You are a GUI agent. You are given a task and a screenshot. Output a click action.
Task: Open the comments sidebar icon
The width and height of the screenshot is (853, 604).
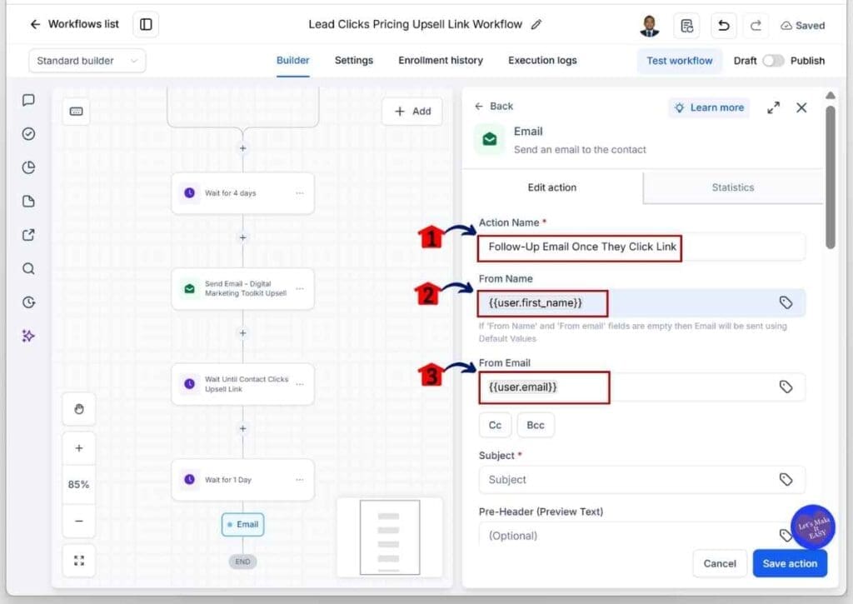pos(29,100)
